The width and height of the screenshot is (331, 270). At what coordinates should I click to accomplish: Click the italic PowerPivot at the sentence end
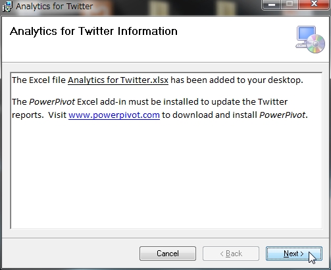pyautogui.click(x=282, y=115)
